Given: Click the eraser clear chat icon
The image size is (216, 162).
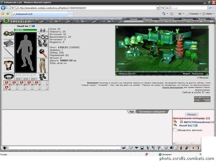Looking at the screenshot, I should (131, 148).
